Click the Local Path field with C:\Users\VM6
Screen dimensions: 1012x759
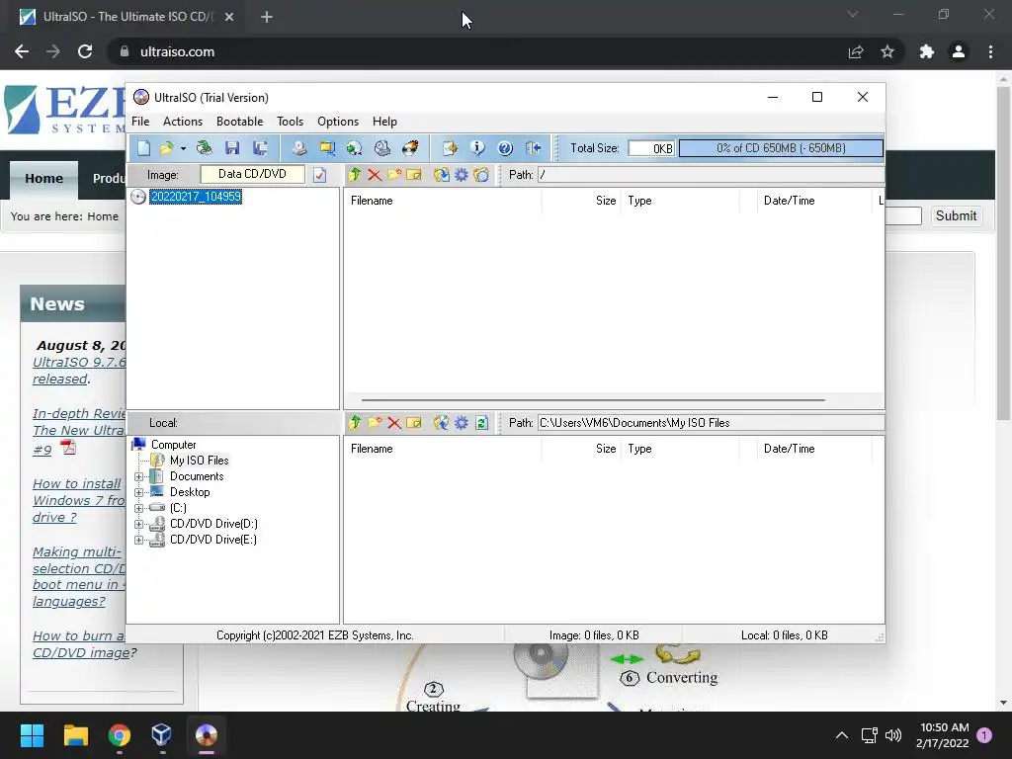(711, 423)
